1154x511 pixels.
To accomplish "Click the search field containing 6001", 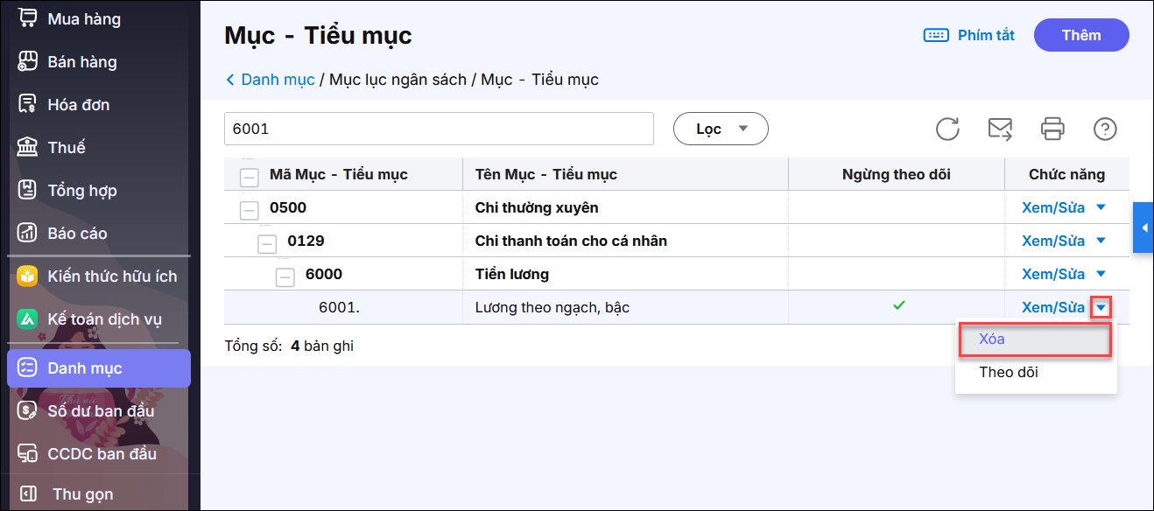I will 438,129.
